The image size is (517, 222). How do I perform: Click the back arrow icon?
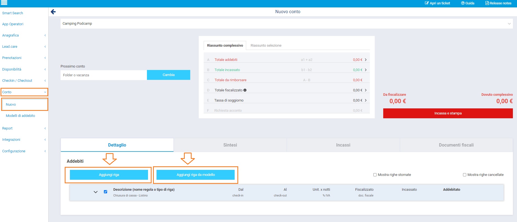pyautogui.click(x=53, y=12)
